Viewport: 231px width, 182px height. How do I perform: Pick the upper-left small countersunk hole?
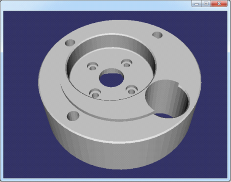[92, 67]
